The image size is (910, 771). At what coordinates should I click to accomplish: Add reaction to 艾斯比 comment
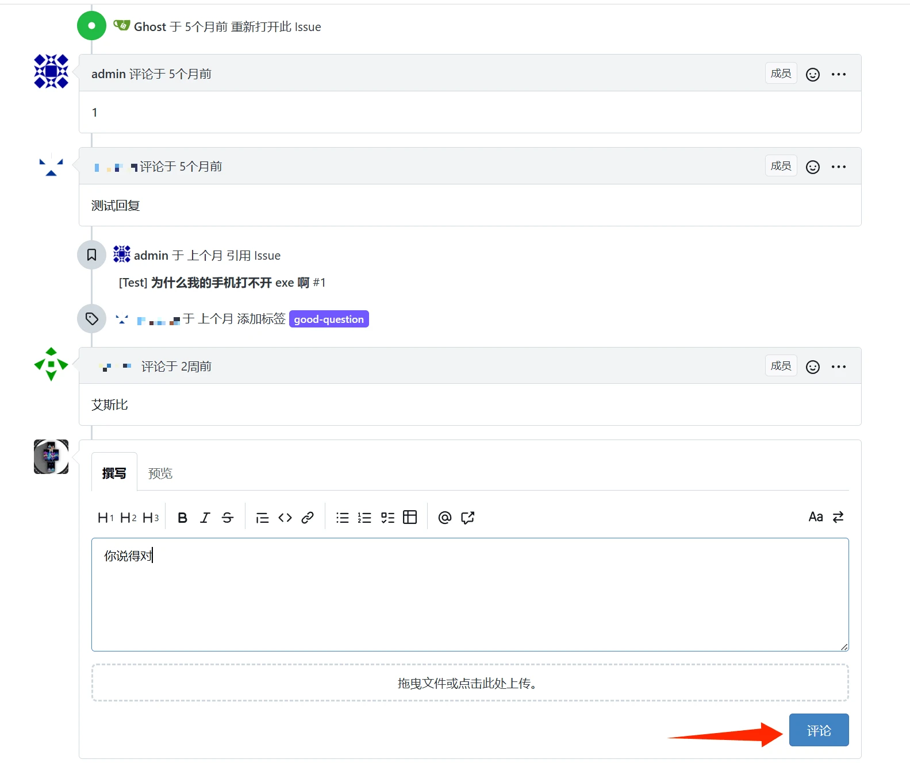pos(812,367)
